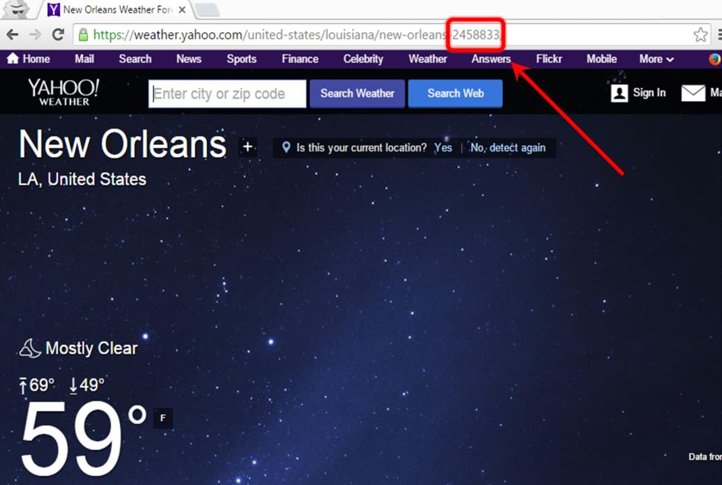This screenshot has width=722, height=485.
Task: Toggle the F temperature unit button
Action: tap(162, 418)
